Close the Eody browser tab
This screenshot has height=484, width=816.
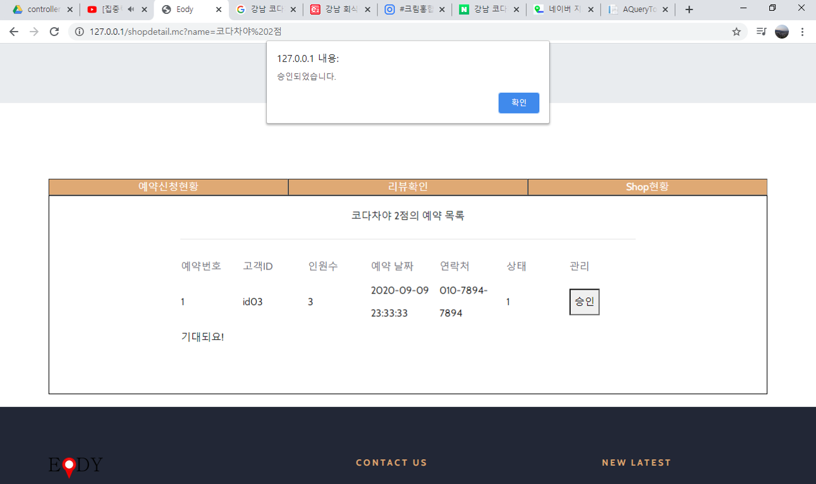[x=219, y=9]
